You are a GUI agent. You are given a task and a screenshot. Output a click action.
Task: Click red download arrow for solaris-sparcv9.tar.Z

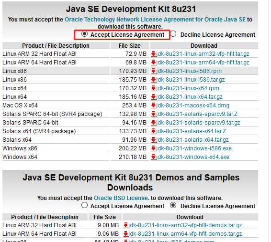click(154, 114)
